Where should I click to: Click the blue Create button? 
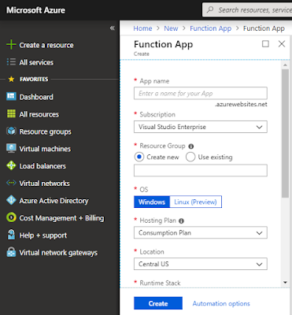pos(158,303)
